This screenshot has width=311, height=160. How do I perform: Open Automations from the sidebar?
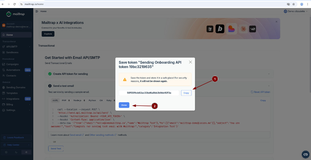(13, 70)
